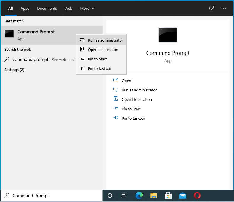
Task: Click Pin to Start in right pane
Action: coord(131,109)
